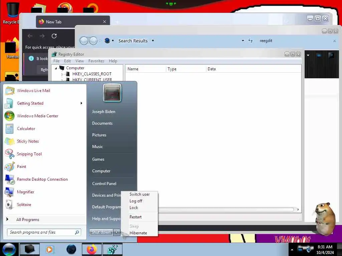The height and width of the screenshot is (256, 342).
Task: Sort by Name column header
Action: 146,69
